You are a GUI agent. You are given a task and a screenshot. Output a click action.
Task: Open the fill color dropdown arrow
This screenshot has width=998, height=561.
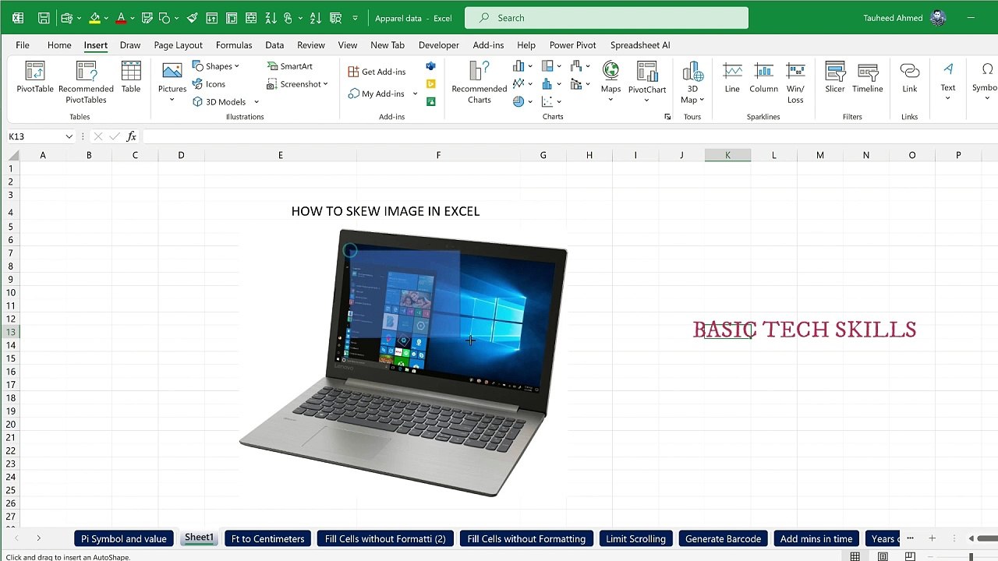(108, 18)
